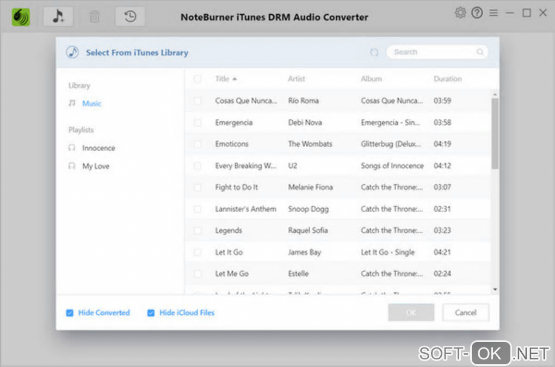Select the U2 artist cell

pos(293,165)
